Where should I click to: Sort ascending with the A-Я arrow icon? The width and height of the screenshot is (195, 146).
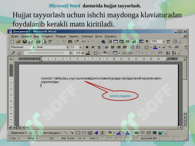(x=168, y=53)
